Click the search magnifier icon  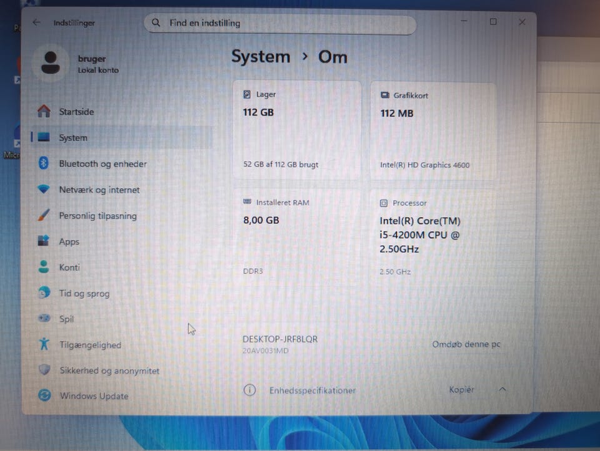[156, 23]
